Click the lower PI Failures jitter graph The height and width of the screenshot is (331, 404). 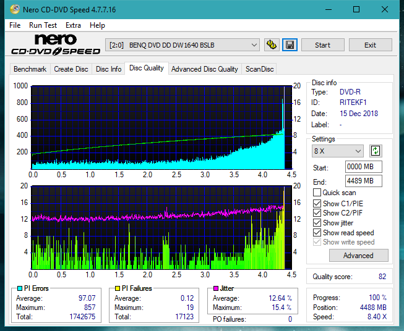point(161,228)
